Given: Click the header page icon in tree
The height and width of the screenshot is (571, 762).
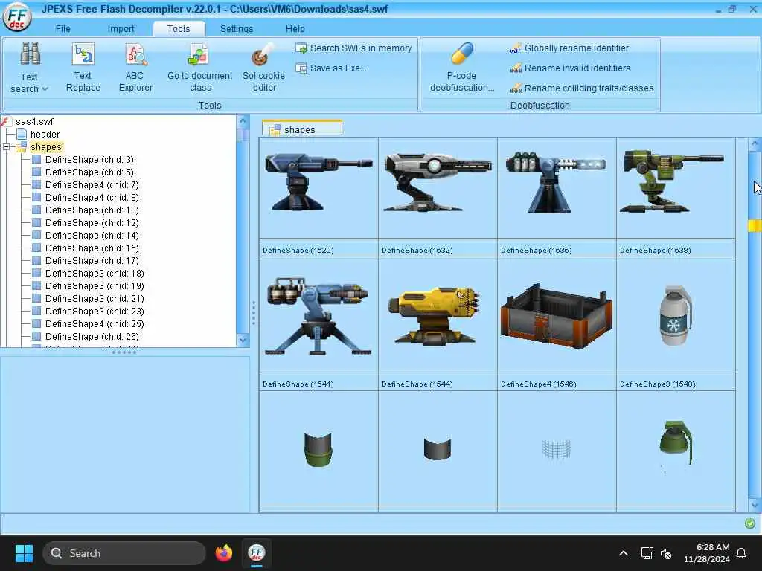Looking at the screenshot, I should (x=22, y=134).
